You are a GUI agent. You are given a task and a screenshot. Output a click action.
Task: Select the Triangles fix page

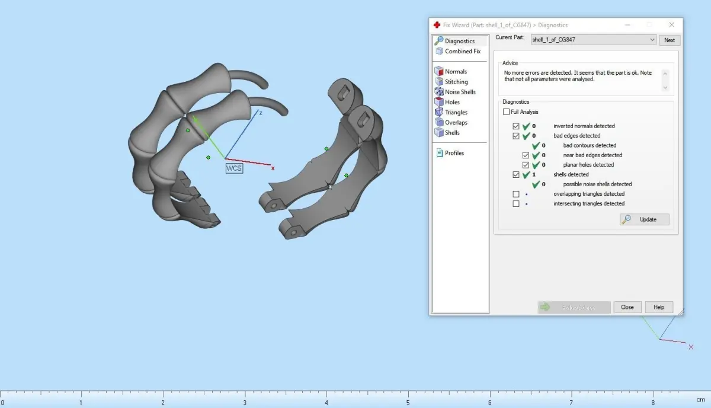coord(451,112)
